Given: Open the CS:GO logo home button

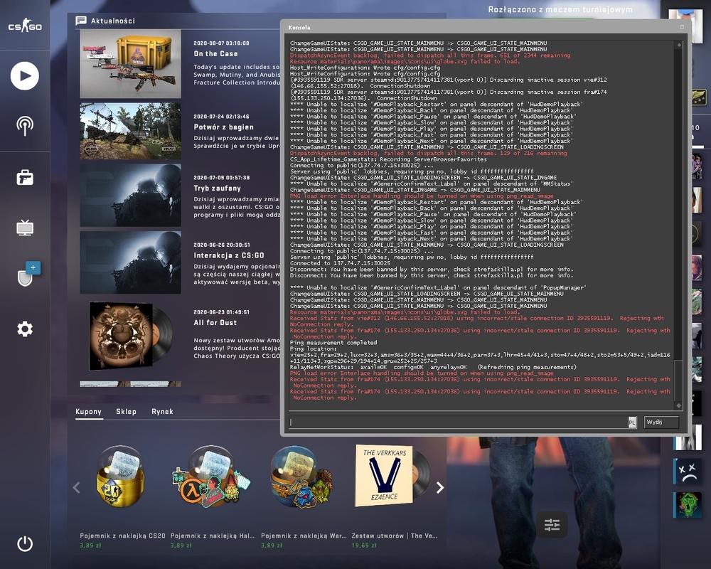Looking at the screenshot, I should coord(25,26).
